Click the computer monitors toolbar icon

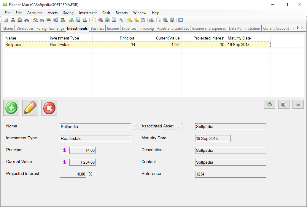click(56, 20)
